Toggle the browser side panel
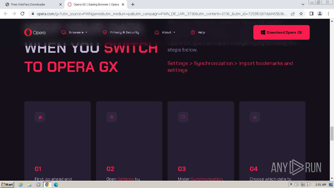334x188 pixels. click(x=311, y=14)
